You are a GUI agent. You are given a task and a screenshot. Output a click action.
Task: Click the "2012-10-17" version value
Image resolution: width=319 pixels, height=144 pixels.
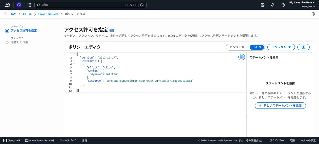click(x=107, y=58)
